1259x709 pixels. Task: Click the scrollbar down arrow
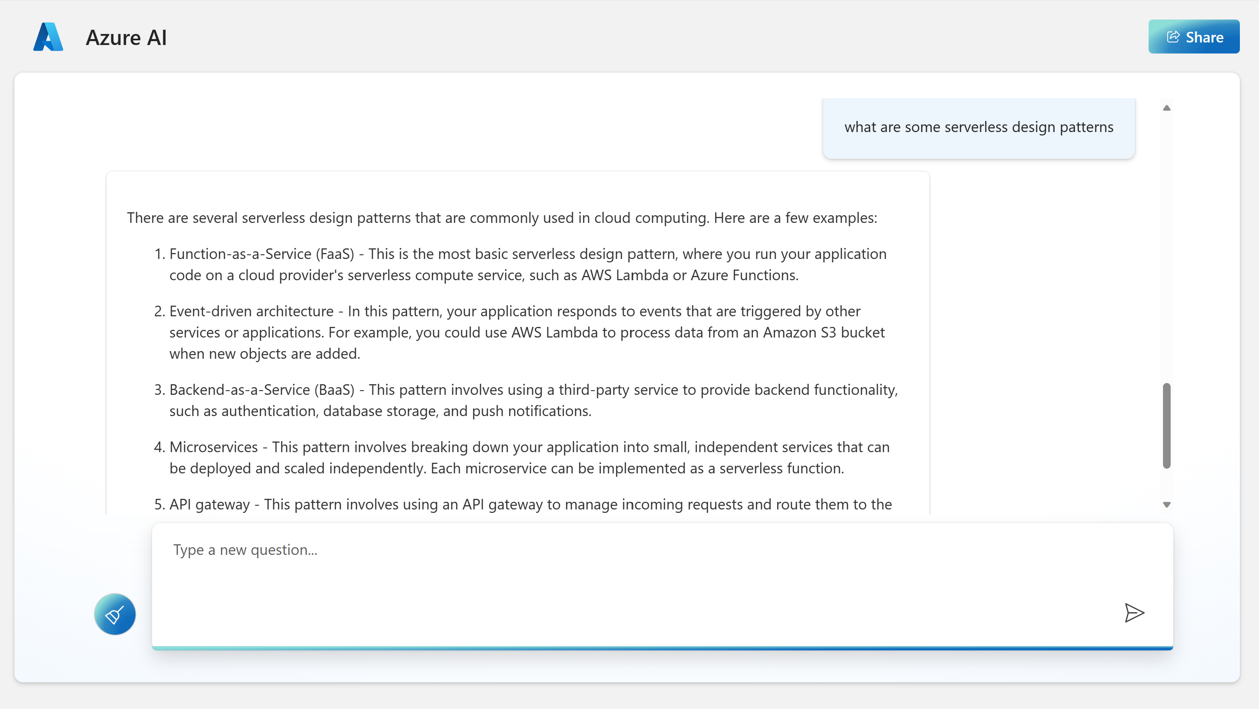tap(1167, 505)
